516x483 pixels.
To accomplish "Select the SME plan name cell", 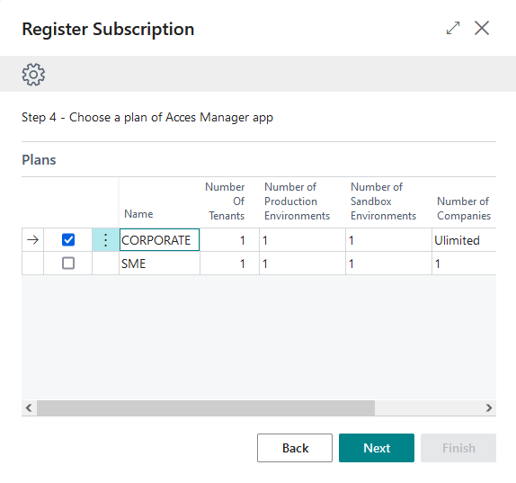I will [159, 264].
